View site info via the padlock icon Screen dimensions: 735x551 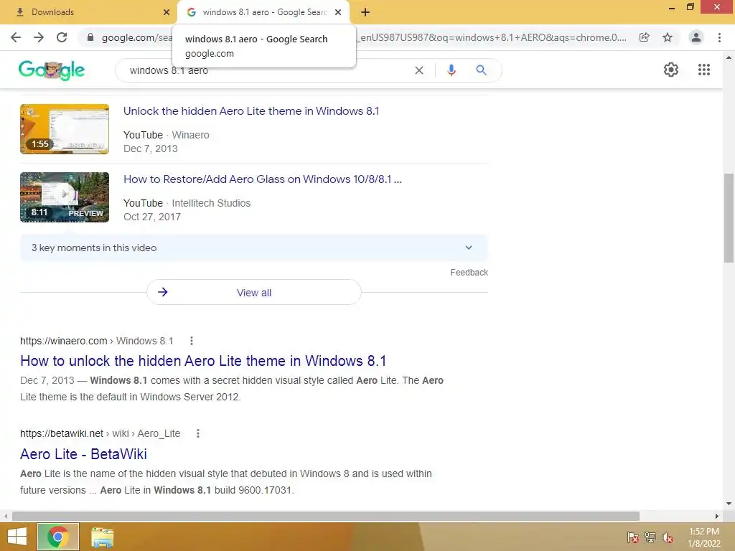90,37
